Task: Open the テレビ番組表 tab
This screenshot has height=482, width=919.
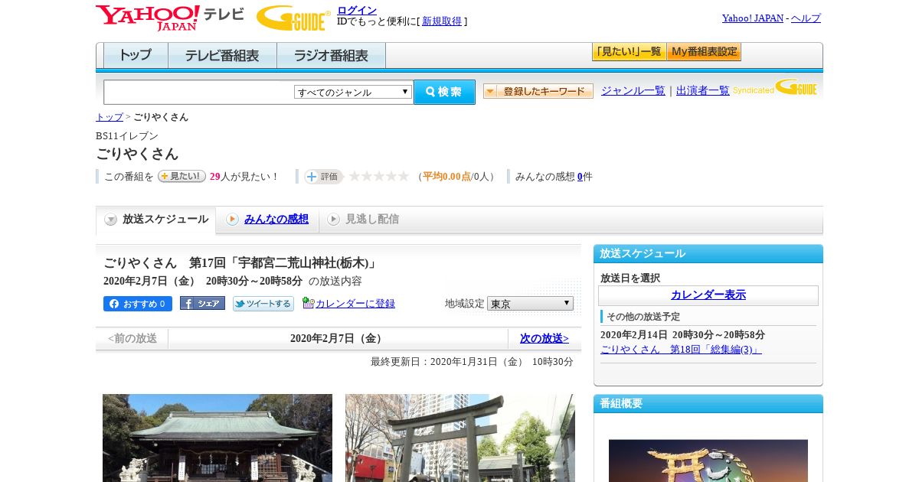Action: tap(222, 56)
